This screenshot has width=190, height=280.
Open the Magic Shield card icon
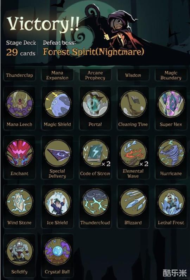click(x=57, y=104)
